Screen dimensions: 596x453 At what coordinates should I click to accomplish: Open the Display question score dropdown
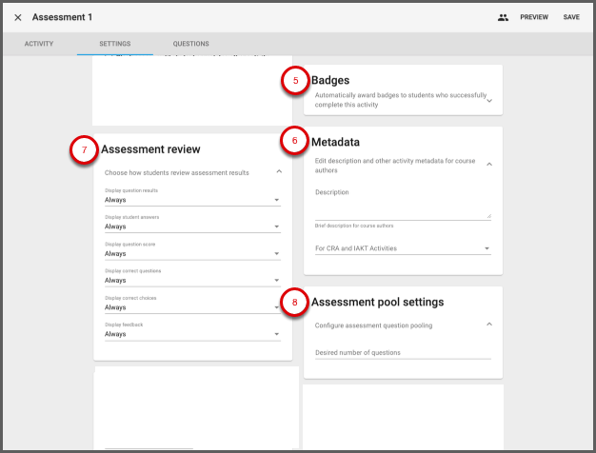tap(192, 253)
